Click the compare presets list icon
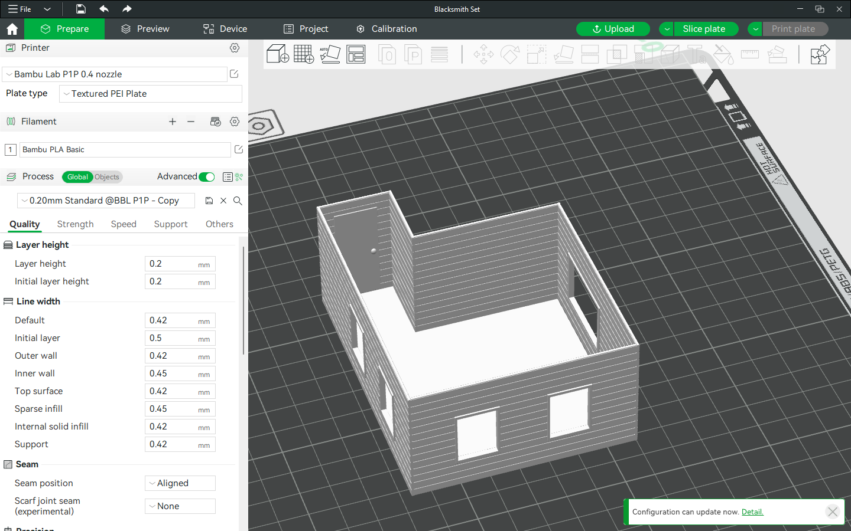This screenshot has height=531, width=851. click(228, 177)
